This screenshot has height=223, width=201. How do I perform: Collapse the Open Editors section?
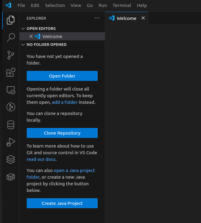point(23,29)
